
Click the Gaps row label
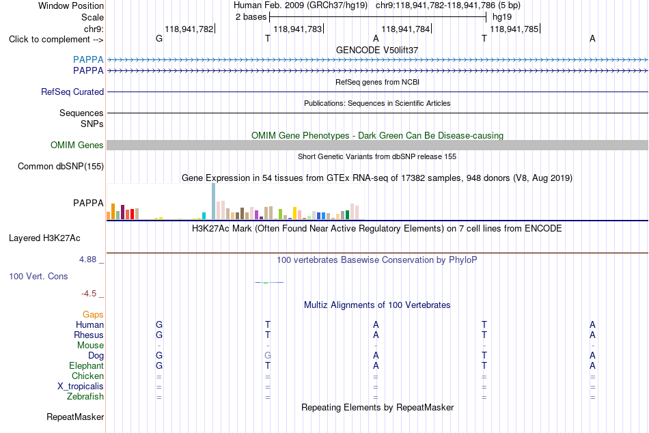tap(93, 315)
